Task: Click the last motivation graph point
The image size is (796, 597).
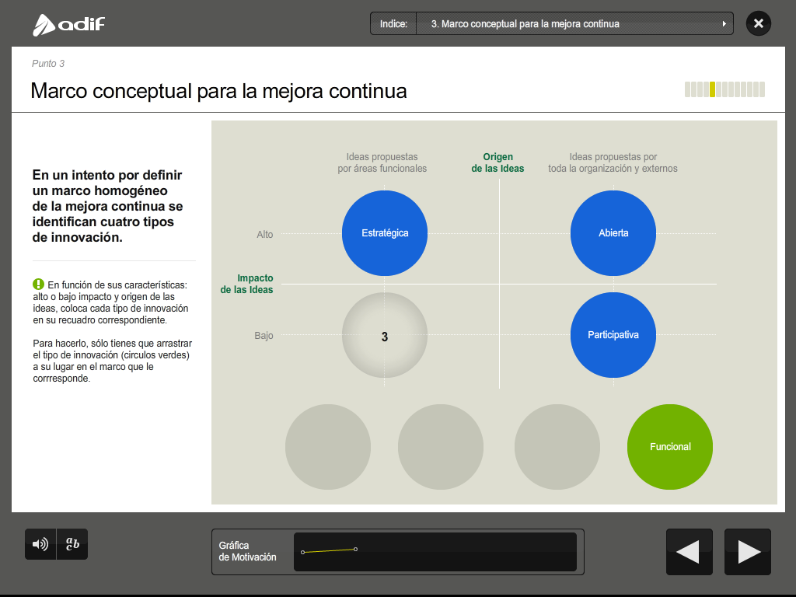Action: click(x=355, y=550)
